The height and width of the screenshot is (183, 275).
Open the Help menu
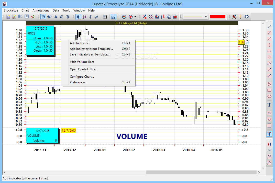[91, 10]
